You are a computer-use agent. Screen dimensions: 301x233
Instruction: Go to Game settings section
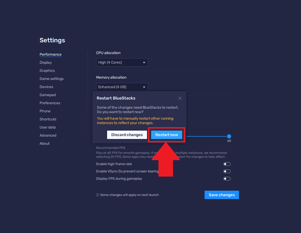tap(52, 79)
